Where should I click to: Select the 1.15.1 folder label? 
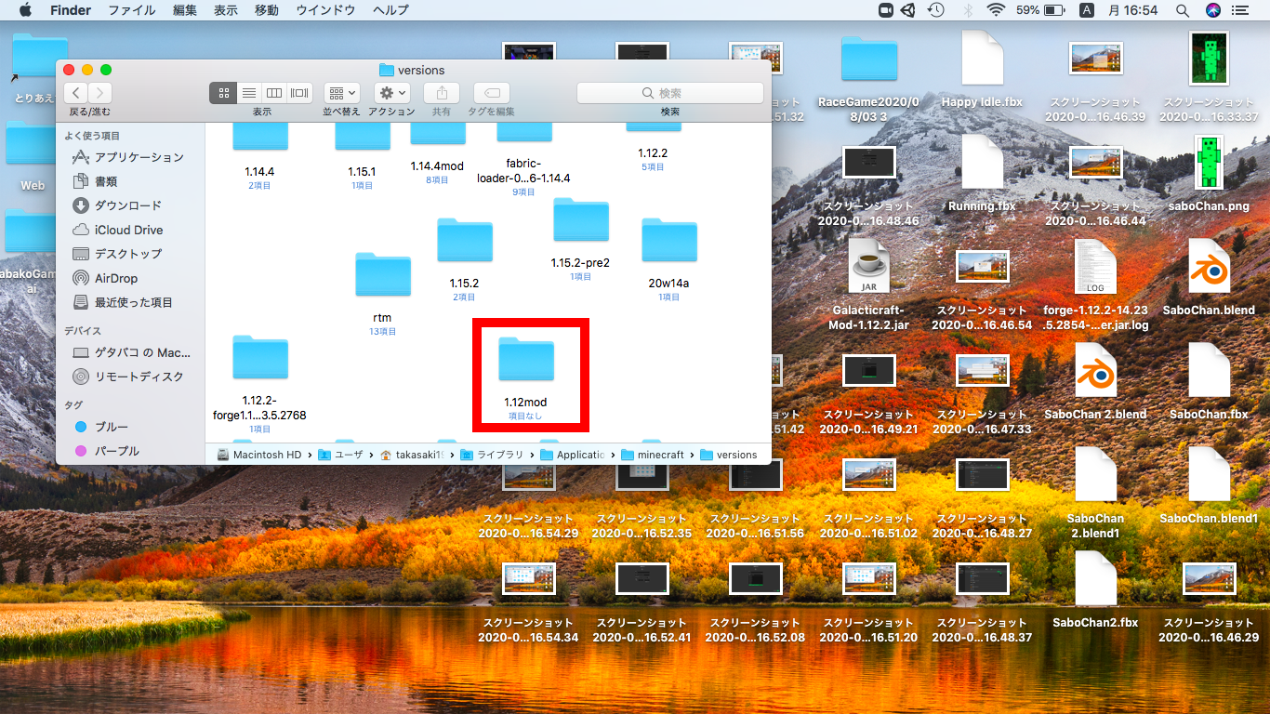362,172
